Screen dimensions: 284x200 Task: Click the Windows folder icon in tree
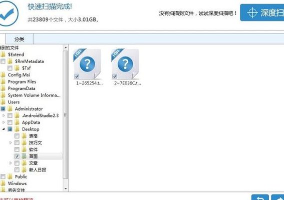coord(3,183)
